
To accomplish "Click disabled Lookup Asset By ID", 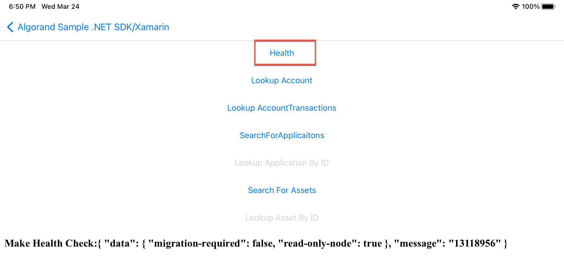I will pos(282,218).
